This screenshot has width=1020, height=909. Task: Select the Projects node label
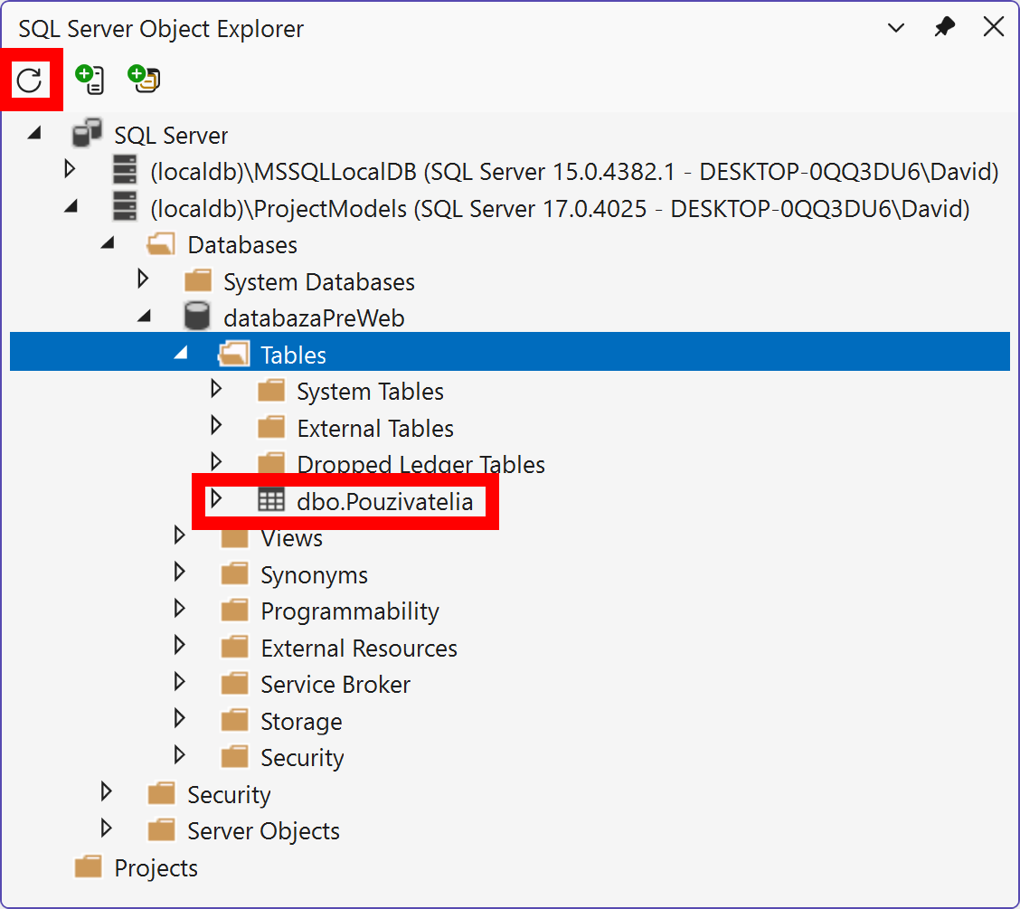point(156,868)
